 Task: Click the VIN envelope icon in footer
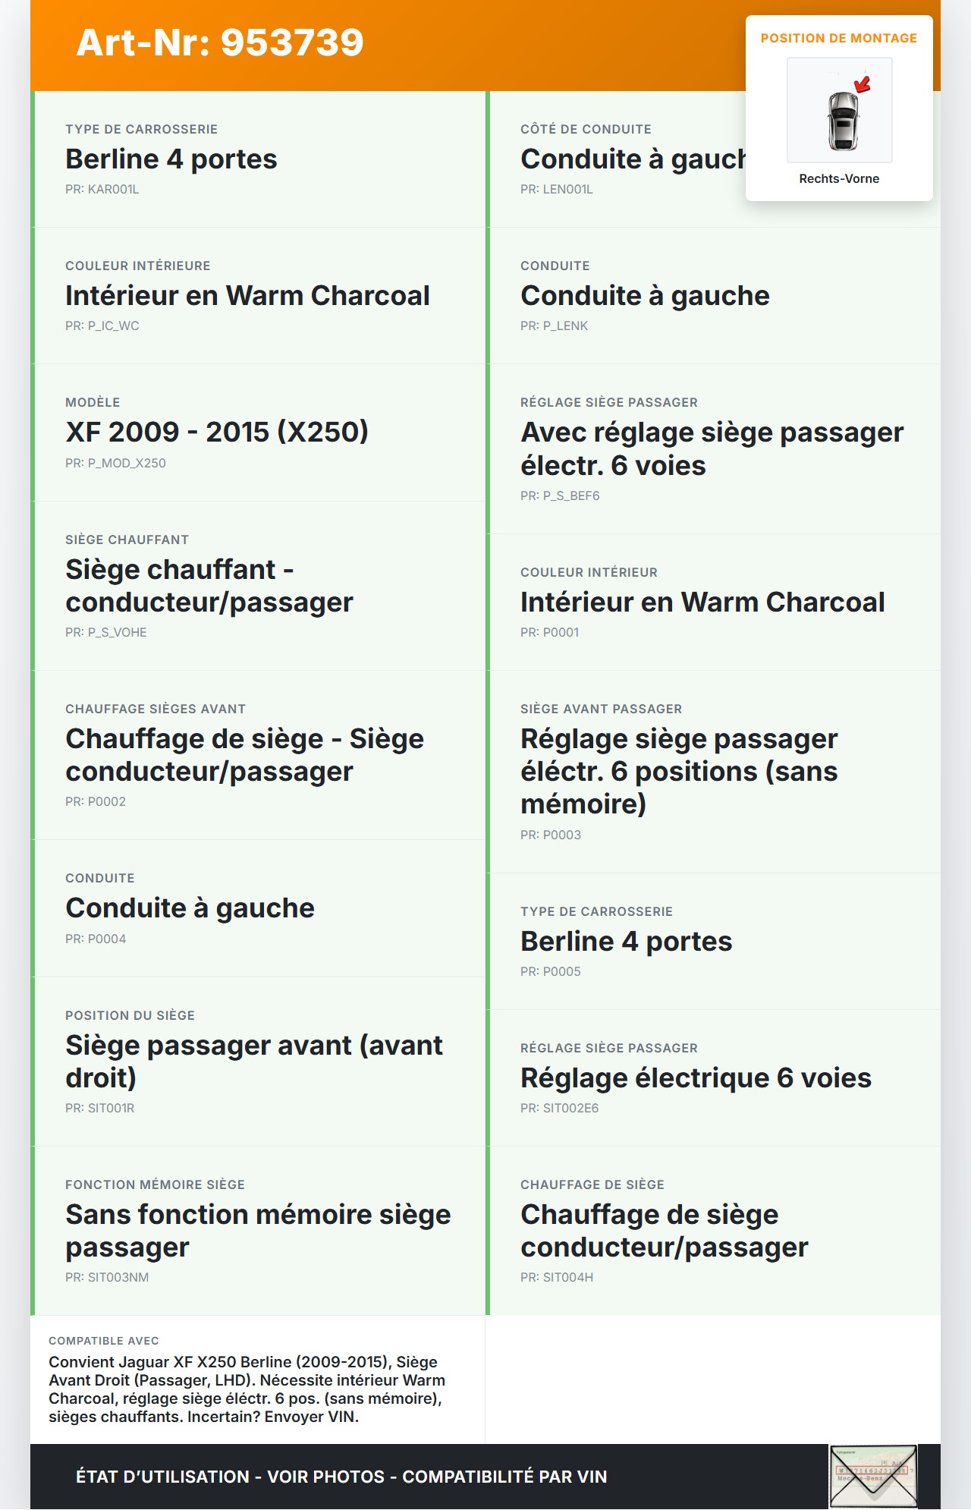coord(873,1476)
